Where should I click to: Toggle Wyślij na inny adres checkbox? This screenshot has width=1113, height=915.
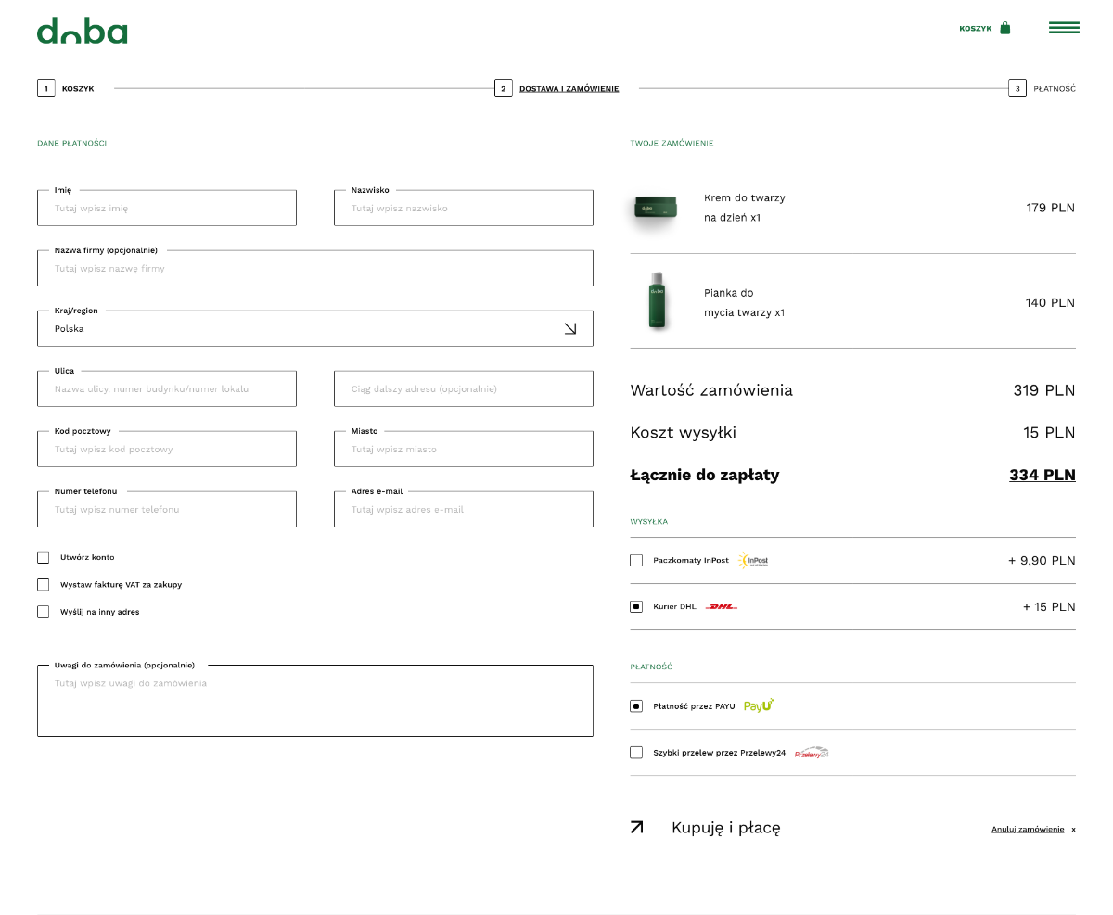tap(44, 612)
